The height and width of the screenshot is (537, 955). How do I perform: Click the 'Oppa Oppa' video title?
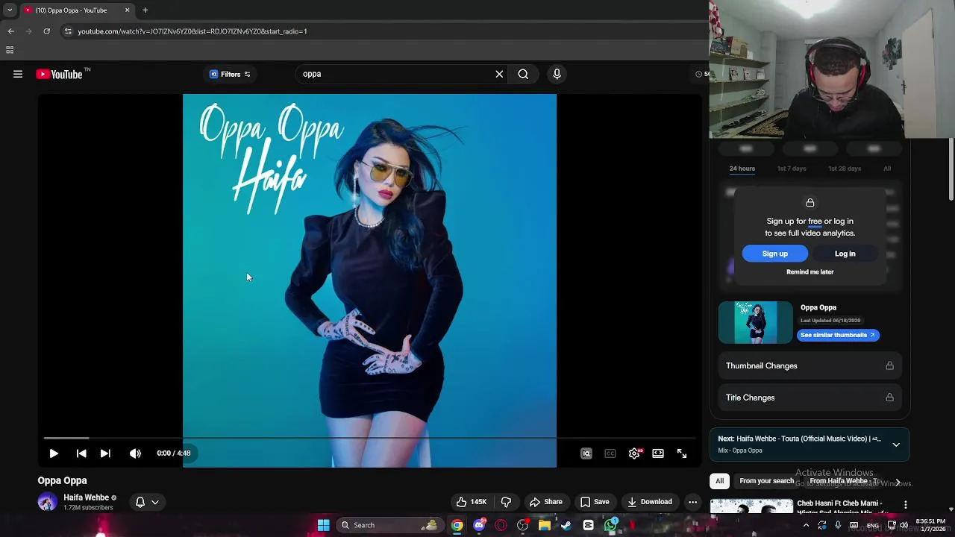63,481
